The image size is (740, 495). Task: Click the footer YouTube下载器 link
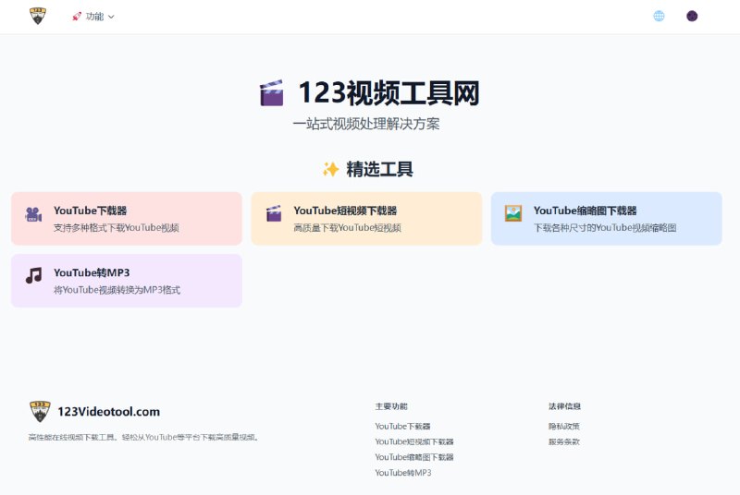click(x=402, y=427)
